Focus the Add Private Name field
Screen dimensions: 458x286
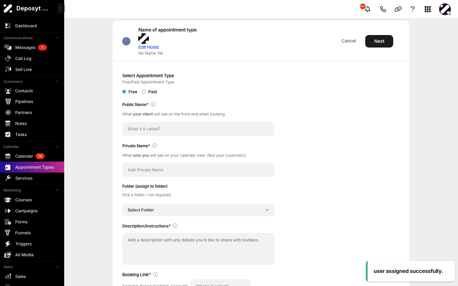click(198, 170)
